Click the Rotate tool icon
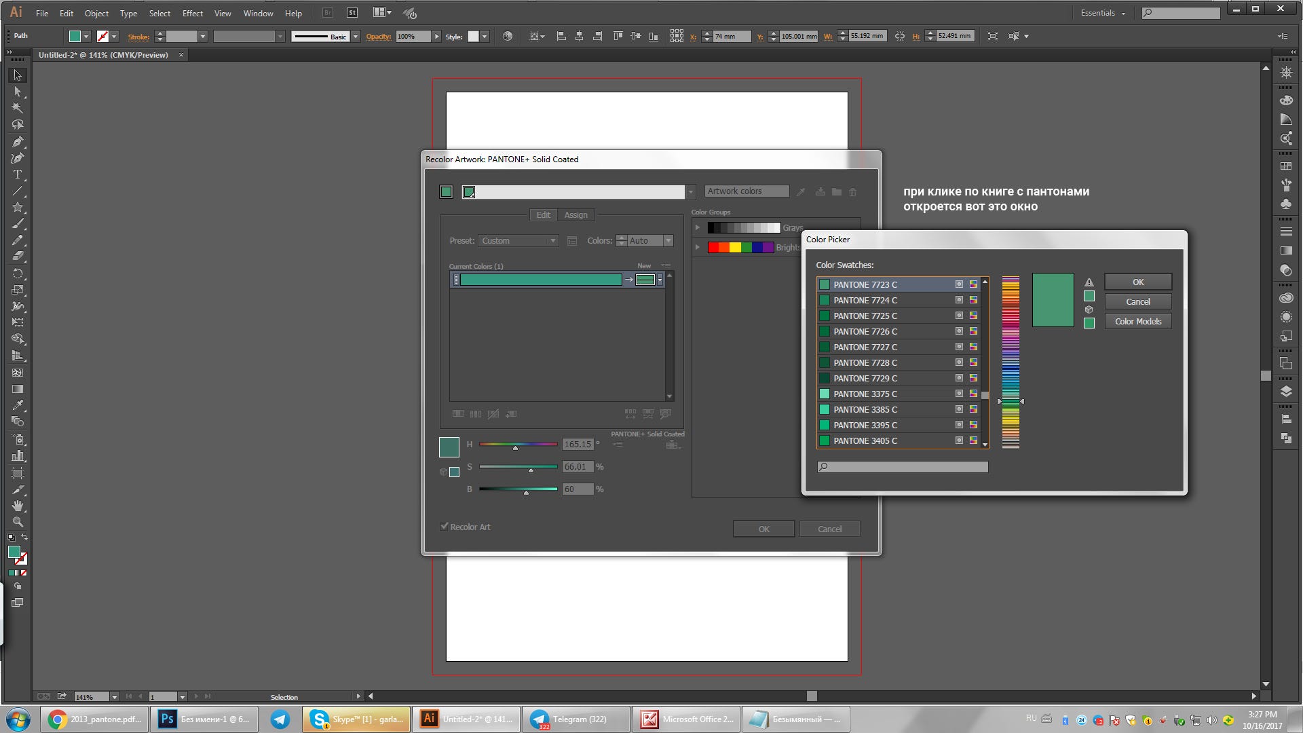1303x733 pixels. pos(17,274)
